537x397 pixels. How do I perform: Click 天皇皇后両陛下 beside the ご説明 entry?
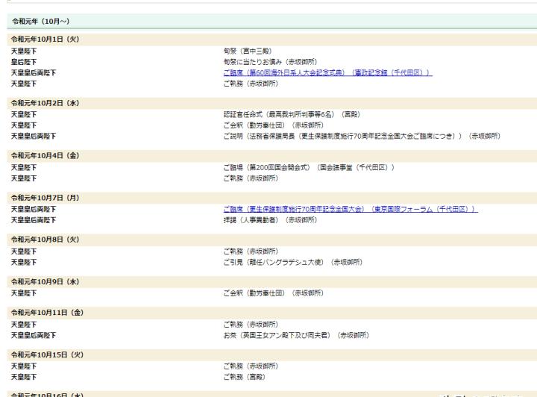pyautogui.click(x=34, y=137)
